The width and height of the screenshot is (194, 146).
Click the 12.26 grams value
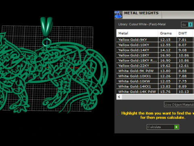[x=165, y=76]
